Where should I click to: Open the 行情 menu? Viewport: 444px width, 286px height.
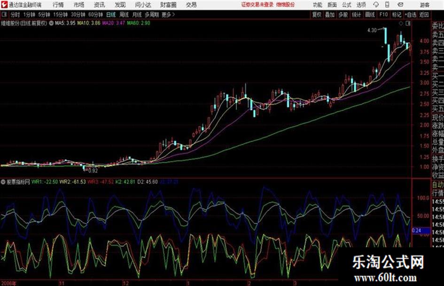tap(58, 5)
